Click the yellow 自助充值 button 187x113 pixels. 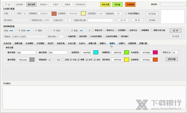(105, 5)
